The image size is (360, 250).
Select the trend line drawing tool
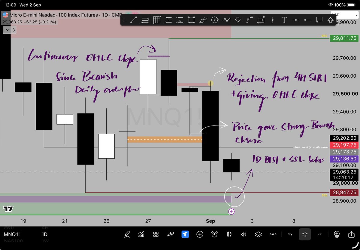click(x=133, y=20)
